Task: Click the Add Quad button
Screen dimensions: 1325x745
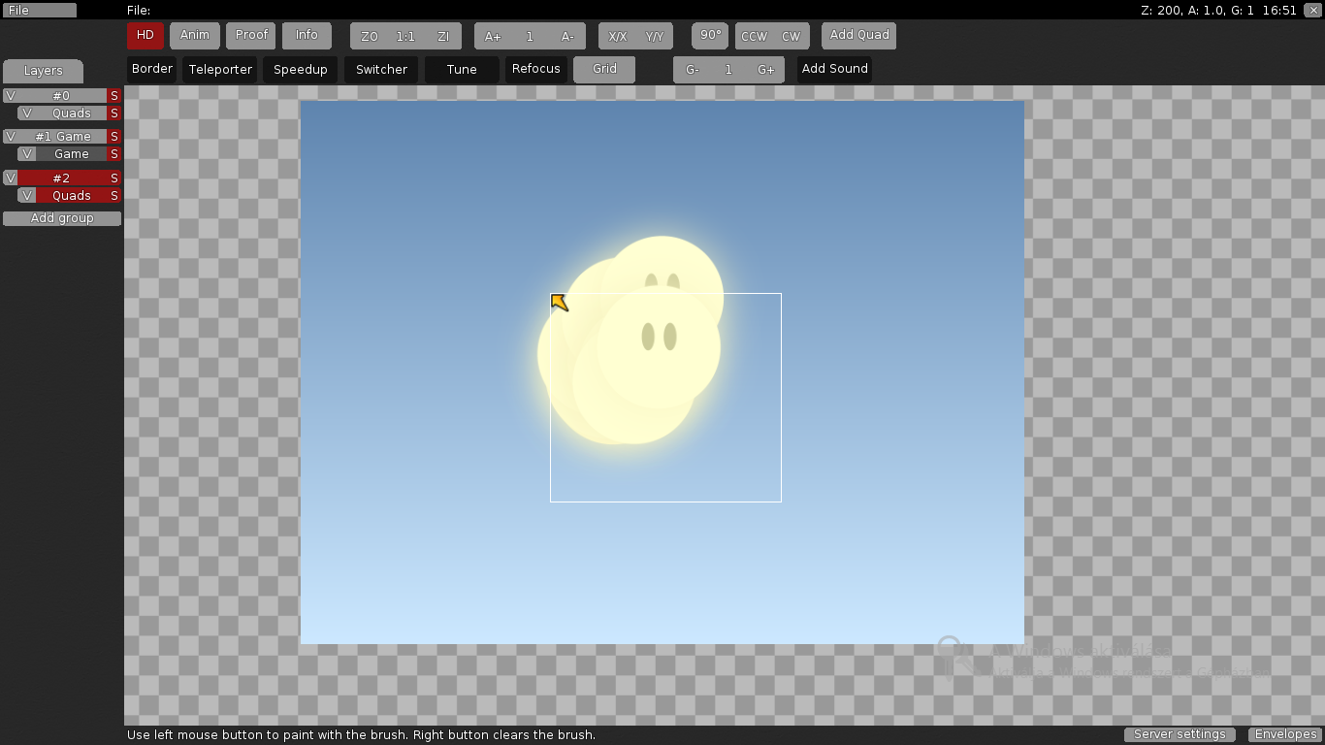Action: (x=859, y=36)
